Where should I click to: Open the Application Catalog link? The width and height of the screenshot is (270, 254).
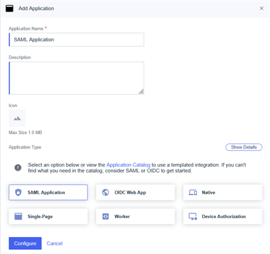coord(129,165)
